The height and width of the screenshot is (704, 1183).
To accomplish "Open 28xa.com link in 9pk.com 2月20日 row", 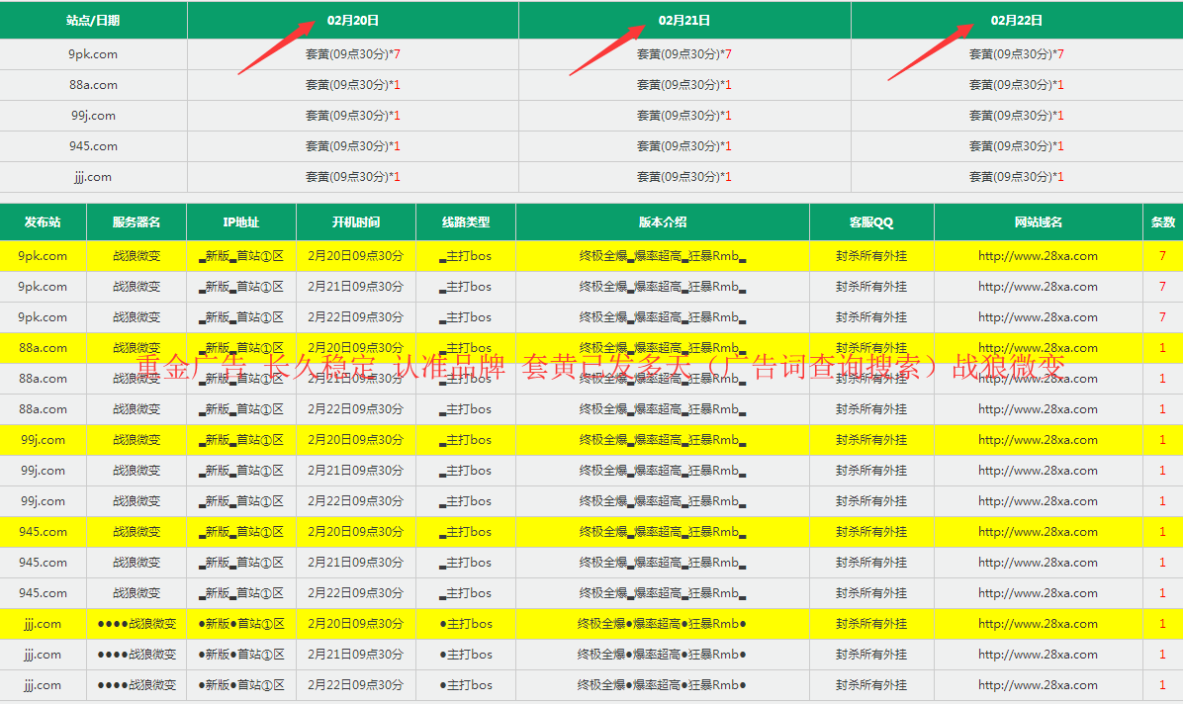I will pos(1038,256).
